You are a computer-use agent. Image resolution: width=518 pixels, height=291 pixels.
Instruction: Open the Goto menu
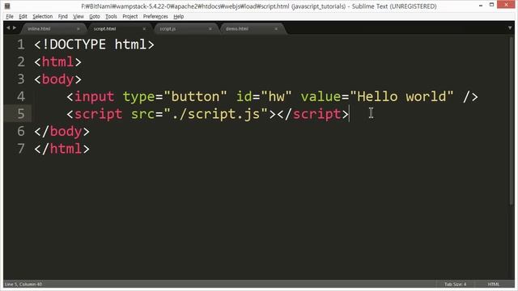tap(95, 16)
